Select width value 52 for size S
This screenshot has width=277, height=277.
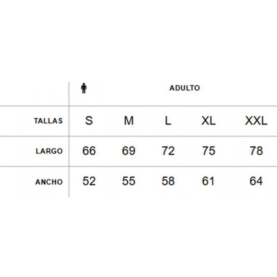coord(89,181)
